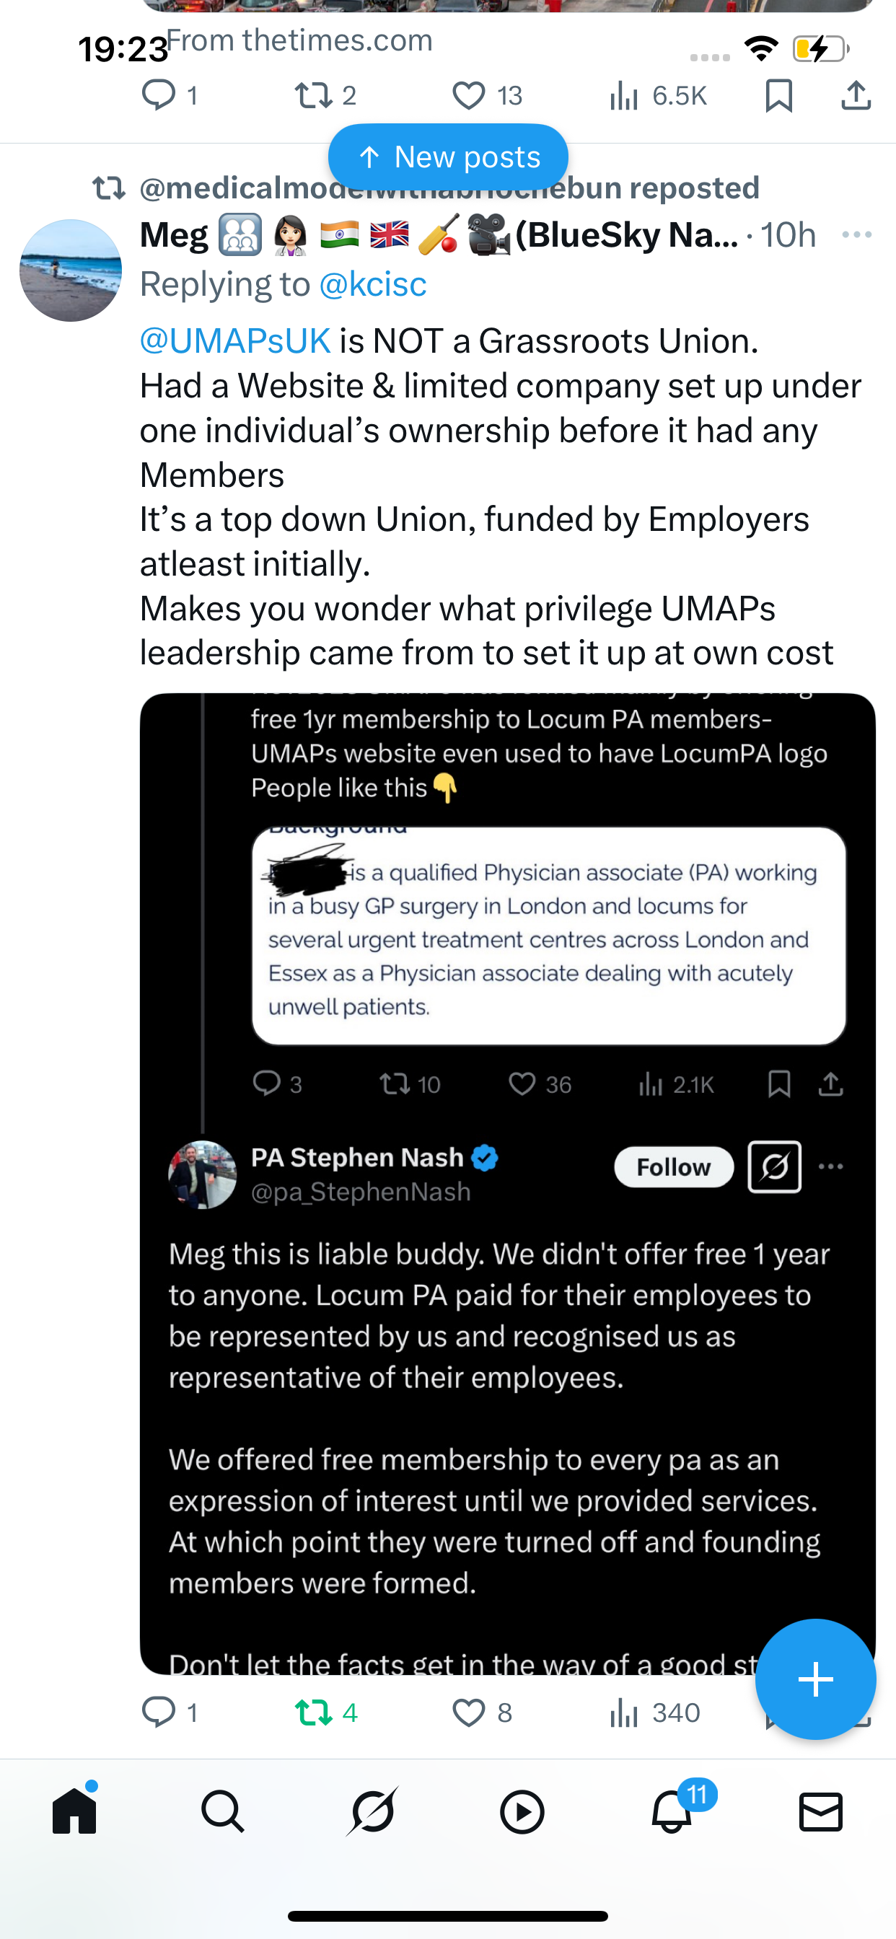Viewport: 896px width, 1939px height.
Task: Open more options for Meg's post
Action: tap(857, 235)
